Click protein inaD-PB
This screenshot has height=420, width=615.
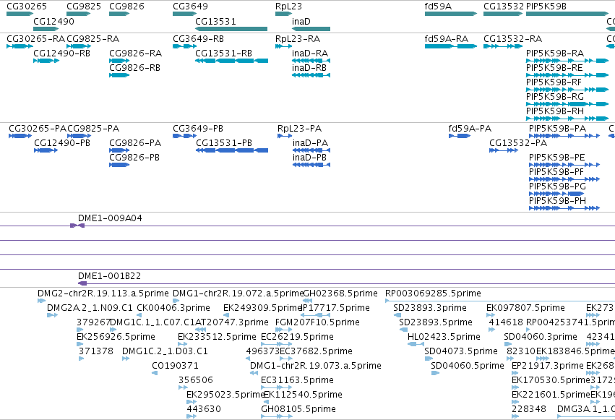(311, 165)
